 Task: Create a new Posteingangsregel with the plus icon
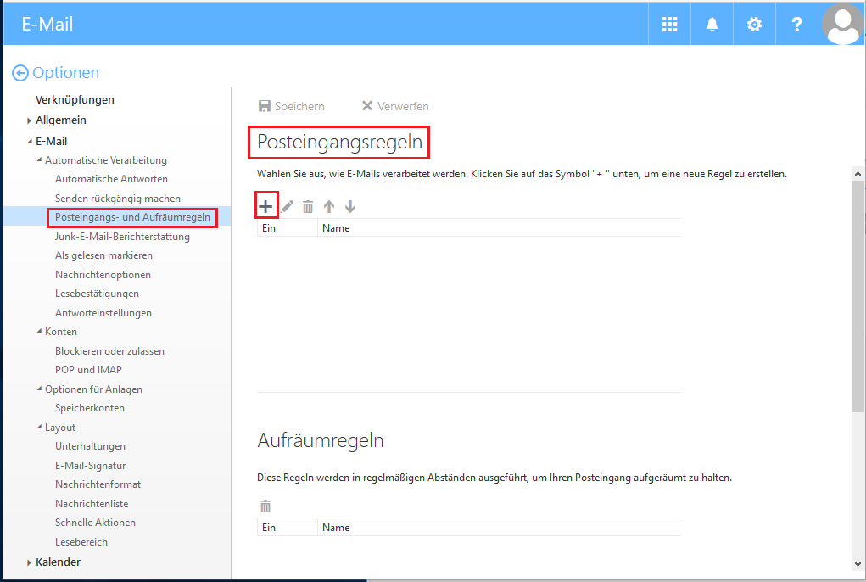tap(265, 205)
